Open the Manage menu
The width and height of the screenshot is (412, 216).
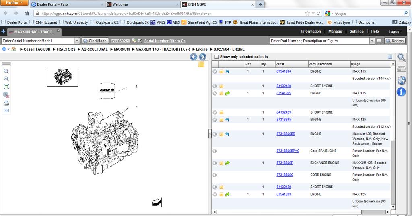coord(335,31)
